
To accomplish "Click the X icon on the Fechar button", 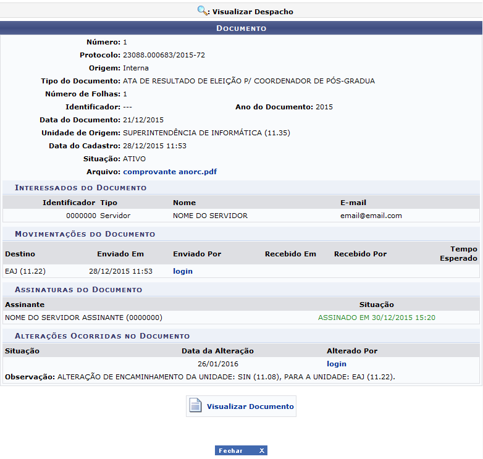I will pyautogui.click(x=261, y=450).
